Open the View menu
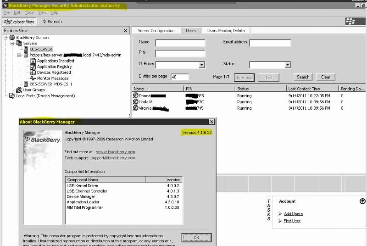 pos(42,12)
